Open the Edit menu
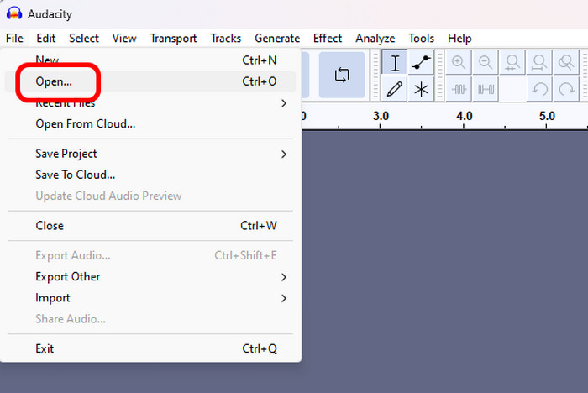This screenshot has height=393, width=588. click(x=45, y=39)
